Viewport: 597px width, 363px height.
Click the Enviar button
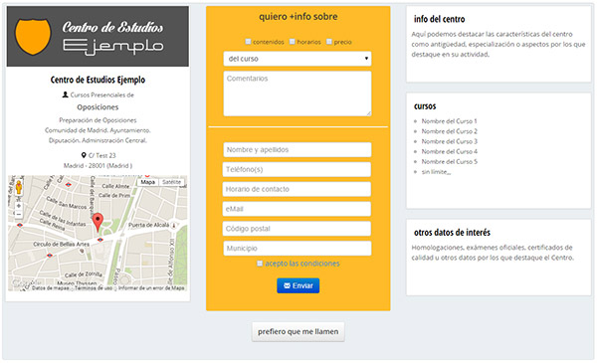pos(298,285)
